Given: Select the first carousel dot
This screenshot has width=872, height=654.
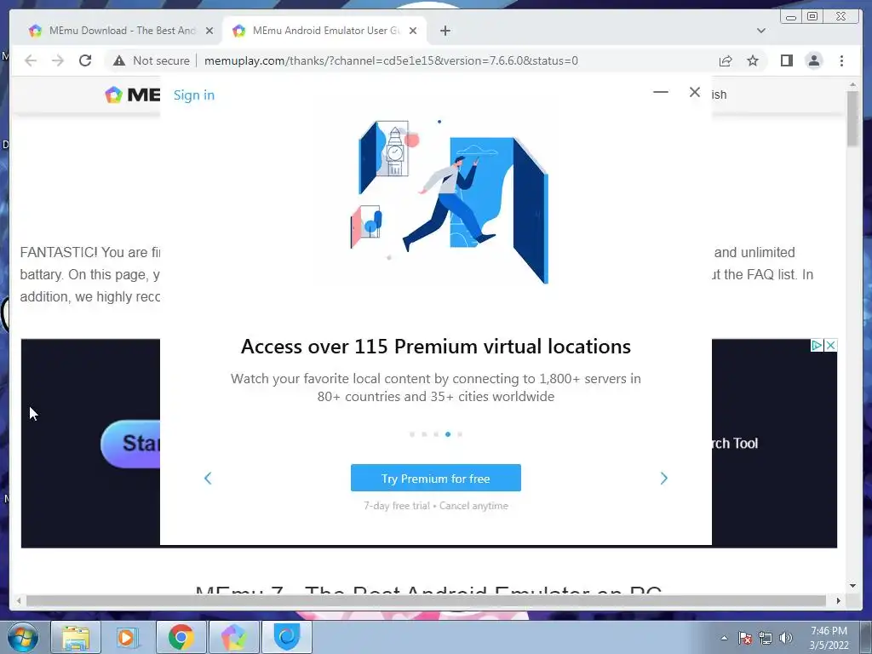Looking at the screenshot, I should click(x=412, y=434).
